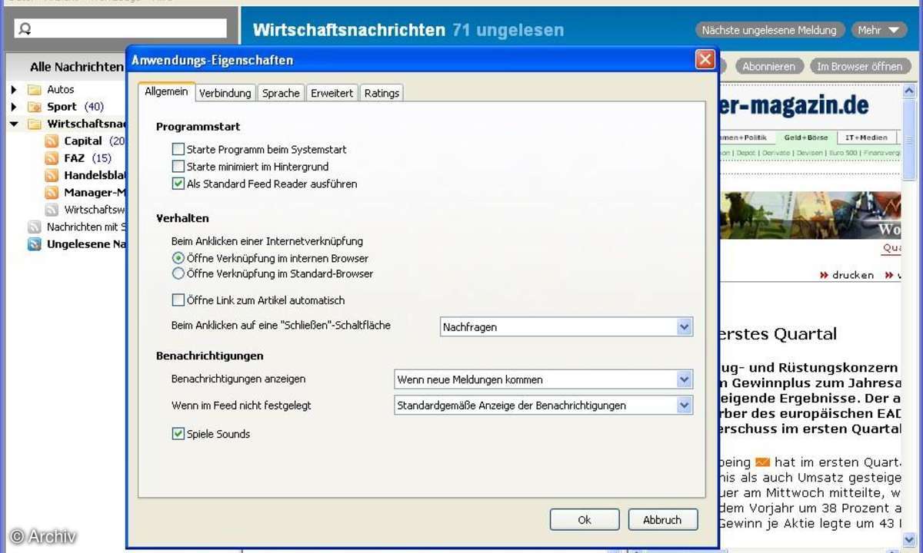Click Nächste ungelesene Meldung button
The width and height of the screenshot is (923, 553).
(769, 30)
